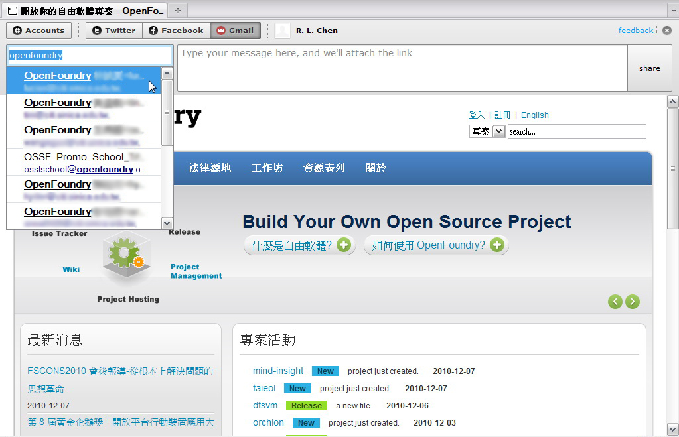The width and height of the screenshot is (679, 437).
Task: Click the Project Management label
Action: (196, 271)
